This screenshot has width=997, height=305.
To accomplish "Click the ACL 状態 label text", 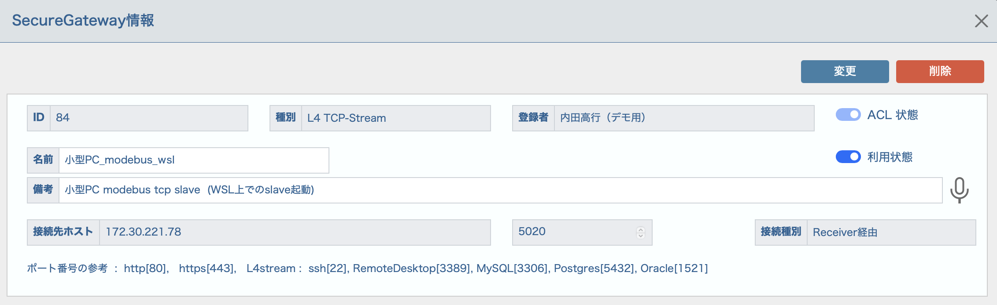I will (x=893, y=115).
